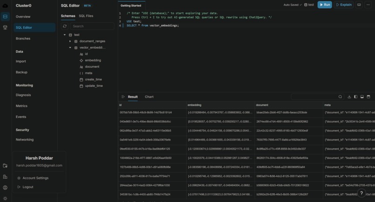Switch to the SQL Files tab
The width and height of the screenshot is (375, 202).
86,16
